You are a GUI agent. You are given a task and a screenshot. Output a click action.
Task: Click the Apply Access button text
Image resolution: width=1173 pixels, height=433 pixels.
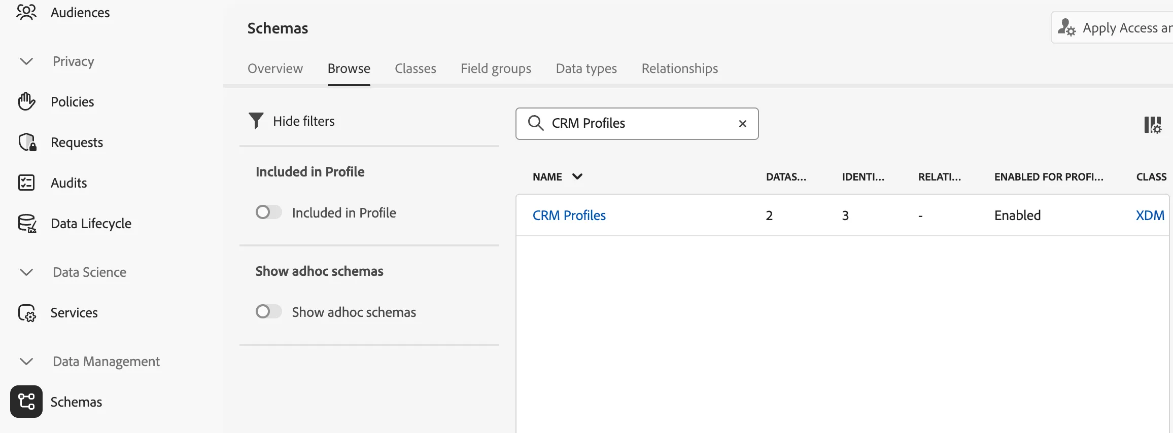[1128, 28]
